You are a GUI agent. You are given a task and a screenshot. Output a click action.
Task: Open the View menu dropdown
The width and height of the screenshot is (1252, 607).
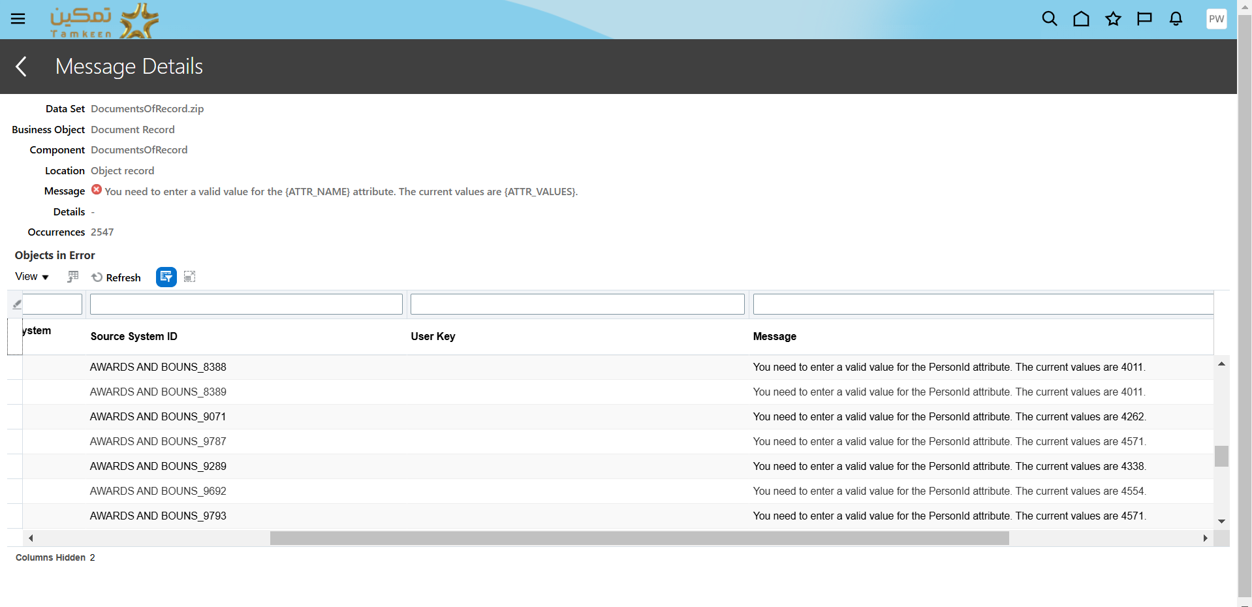point(32,277)
